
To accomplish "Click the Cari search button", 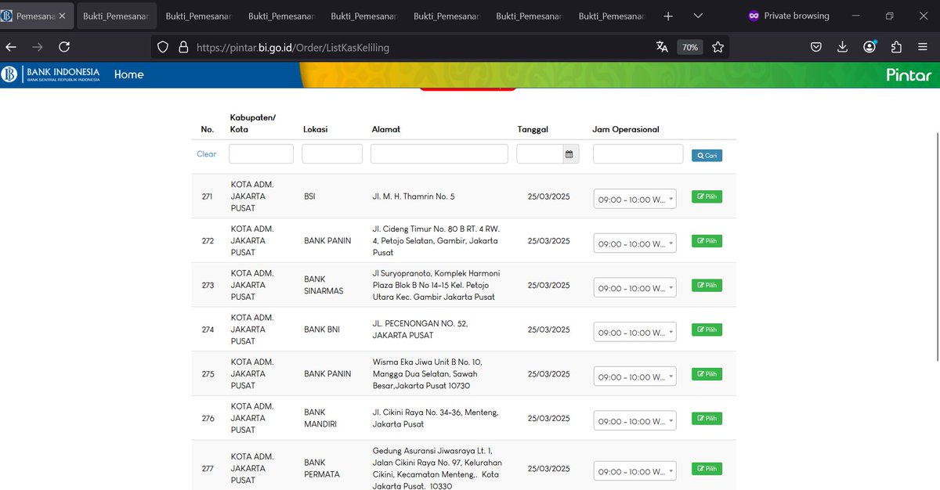I will point(707,155).
